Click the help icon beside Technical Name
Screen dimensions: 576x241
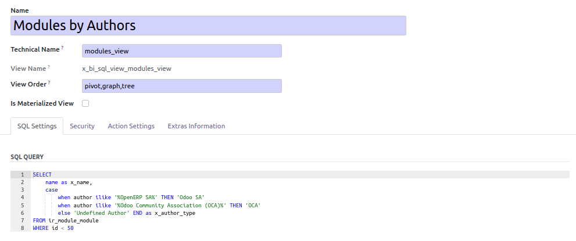pyautogui.click(x=62, y=48)
